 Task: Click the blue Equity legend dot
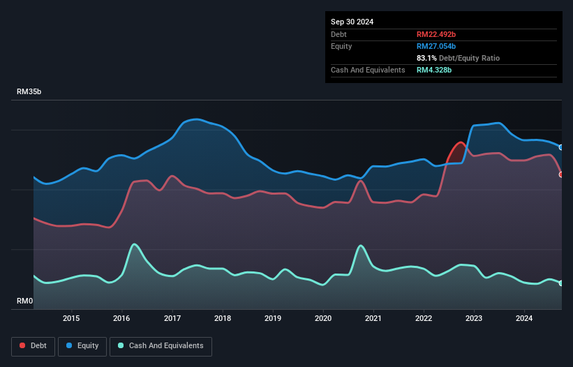tap(69, 345)
